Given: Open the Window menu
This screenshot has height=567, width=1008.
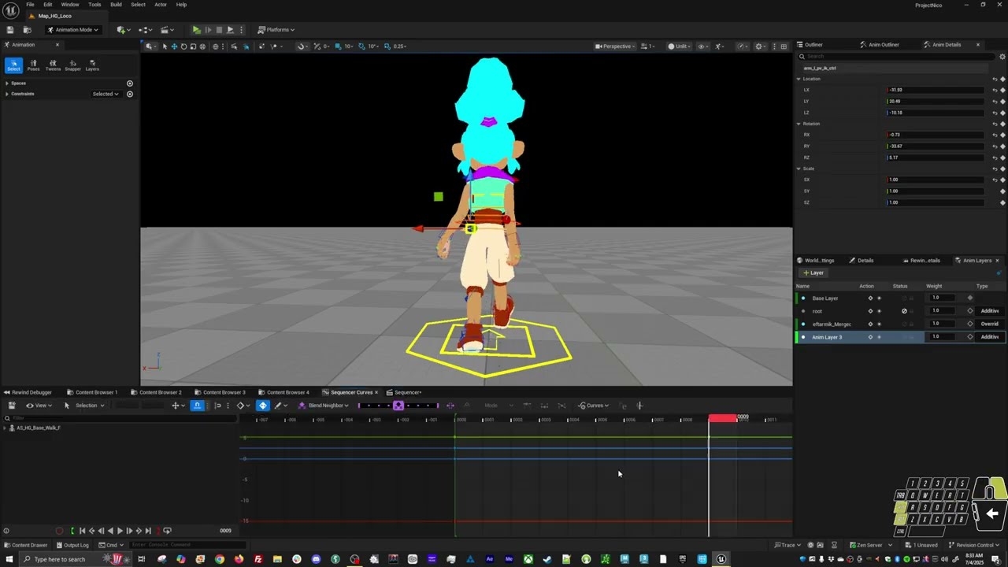Looking at the screenshot, I should click(x=70, y=5).
